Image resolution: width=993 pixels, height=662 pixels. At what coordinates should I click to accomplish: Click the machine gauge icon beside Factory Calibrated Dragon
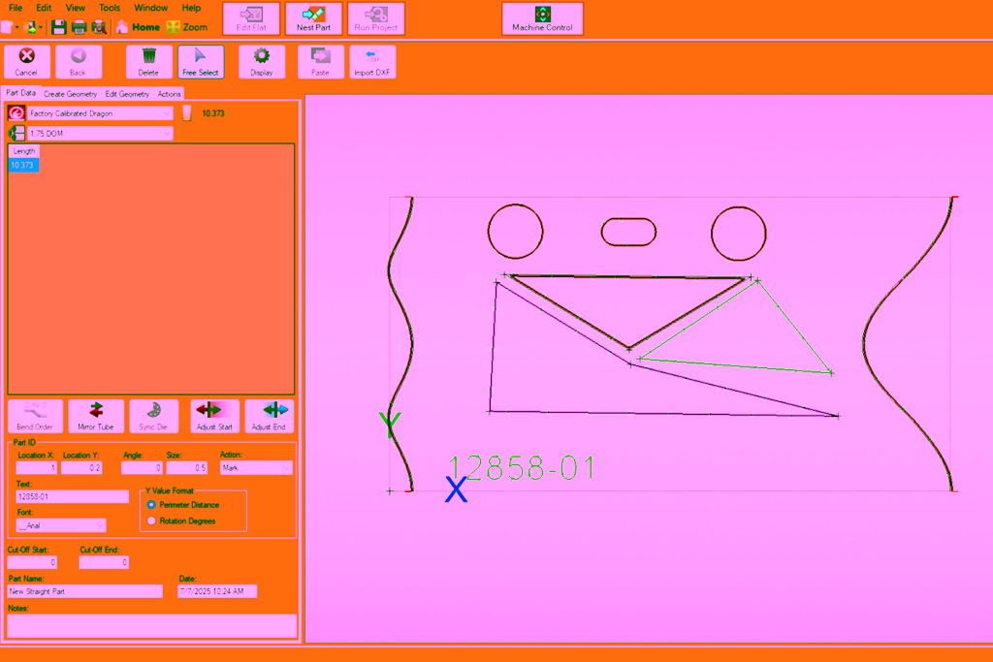coord(16,113)
